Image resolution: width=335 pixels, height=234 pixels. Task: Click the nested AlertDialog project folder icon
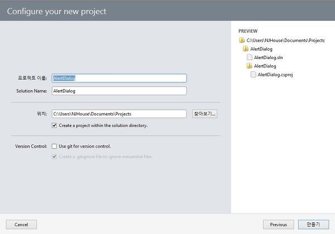coord(250,66)
